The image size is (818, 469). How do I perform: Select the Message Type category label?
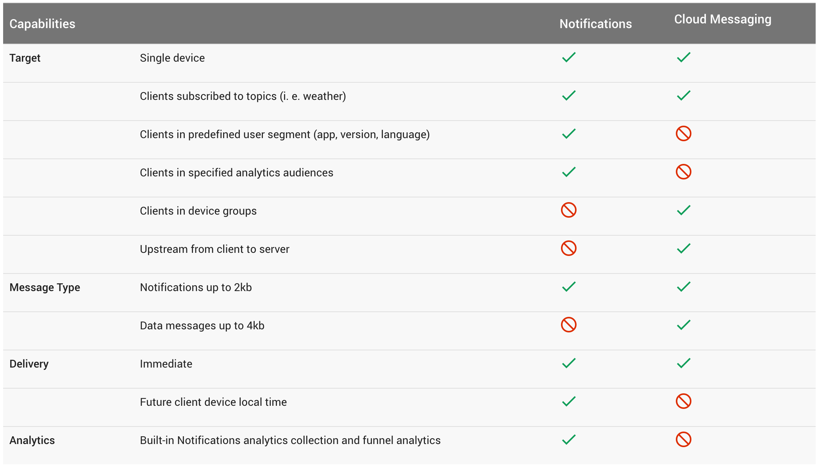pos(45,288)
